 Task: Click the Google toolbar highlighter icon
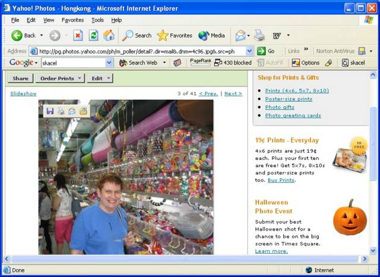328,62
